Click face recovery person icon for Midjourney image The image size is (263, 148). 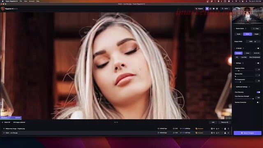click(225, 129)
